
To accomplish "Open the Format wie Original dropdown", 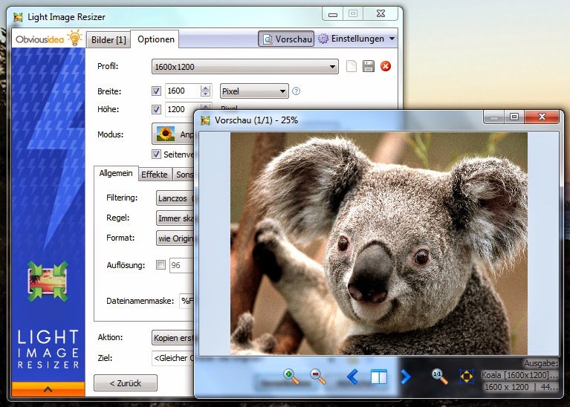I will [175, 238].
